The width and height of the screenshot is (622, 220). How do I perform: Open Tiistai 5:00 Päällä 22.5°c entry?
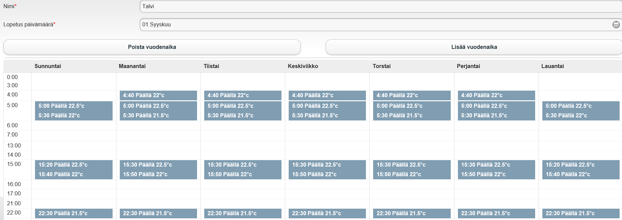click(243, 106)
